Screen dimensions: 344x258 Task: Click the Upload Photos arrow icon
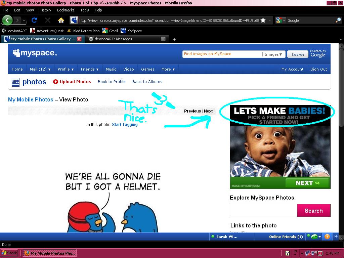pos(55,82)
